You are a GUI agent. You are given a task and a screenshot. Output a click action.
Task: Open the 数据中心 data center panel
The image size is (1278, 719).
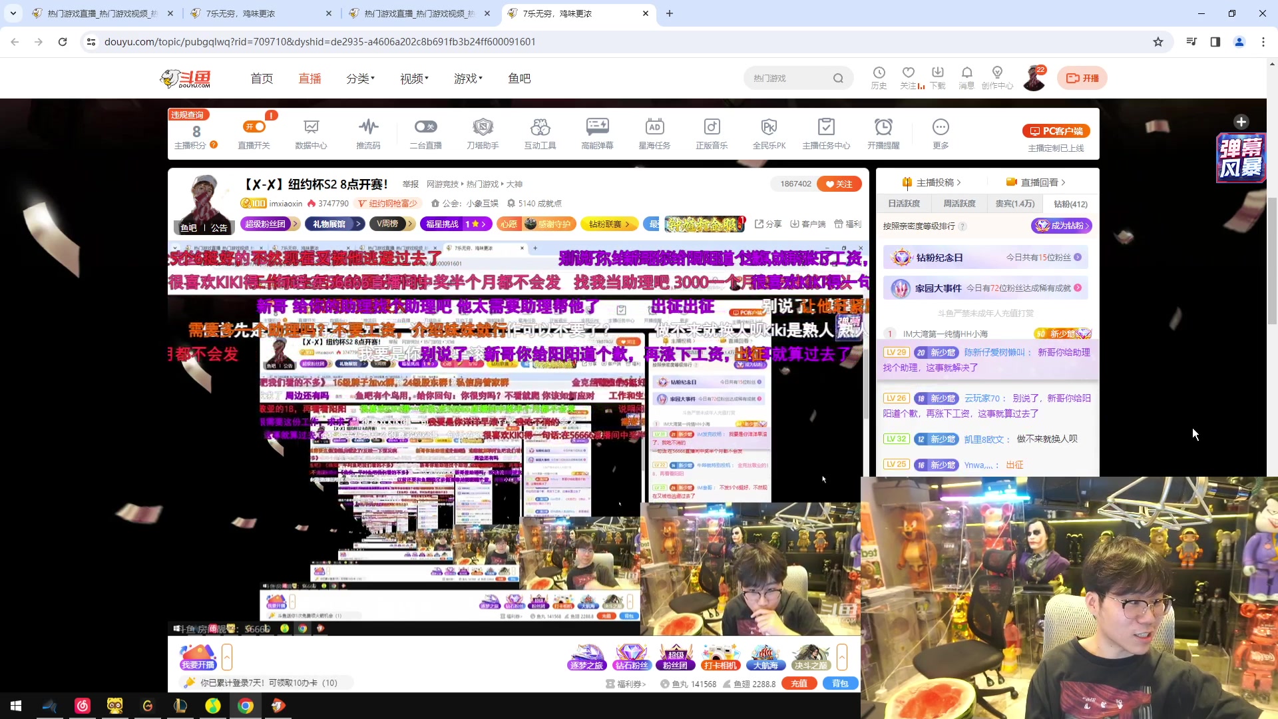tap(311, 132)
